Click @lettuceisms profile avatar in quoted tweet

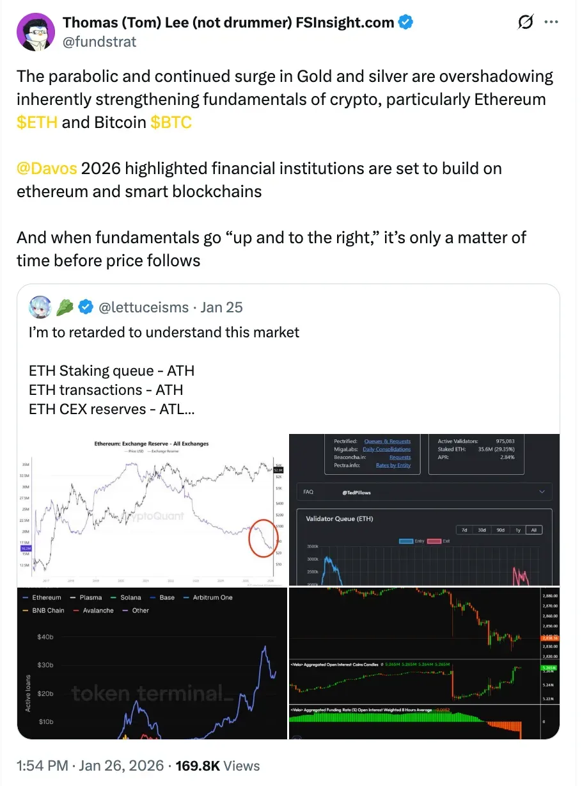(39, 307)
